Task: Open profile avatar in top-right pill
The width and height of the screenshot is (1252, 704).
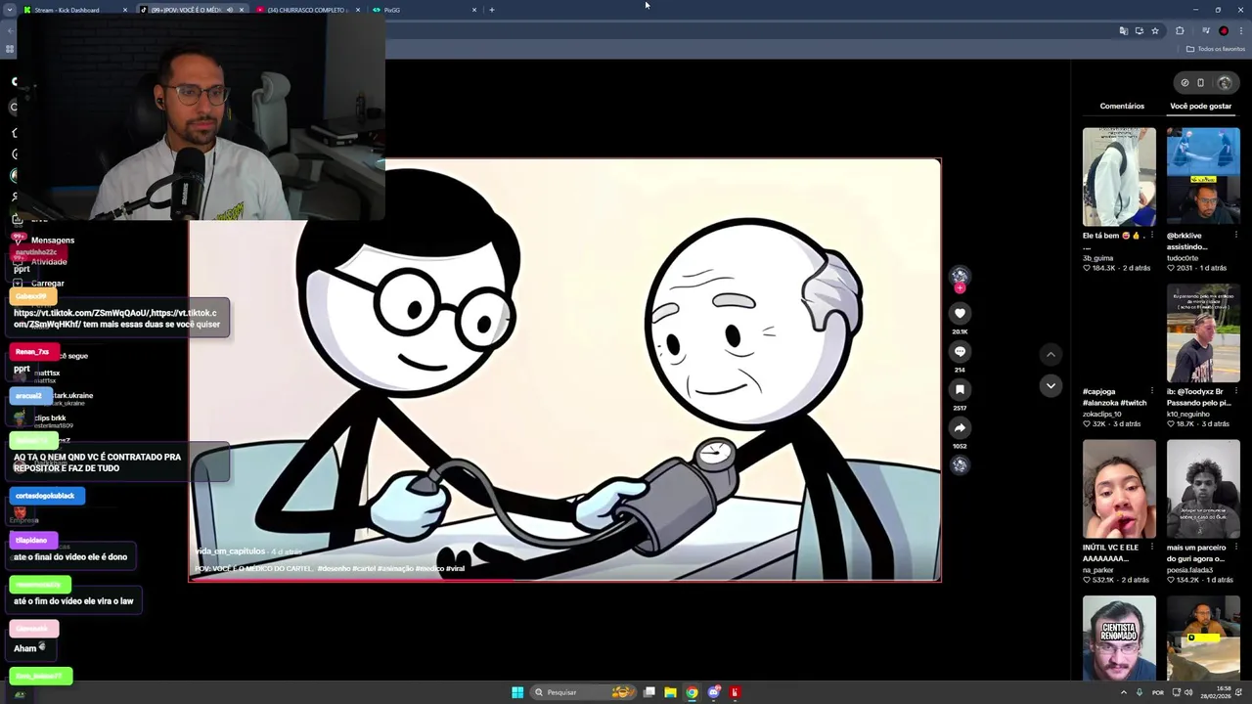Action: click(x=1224, y=82)
